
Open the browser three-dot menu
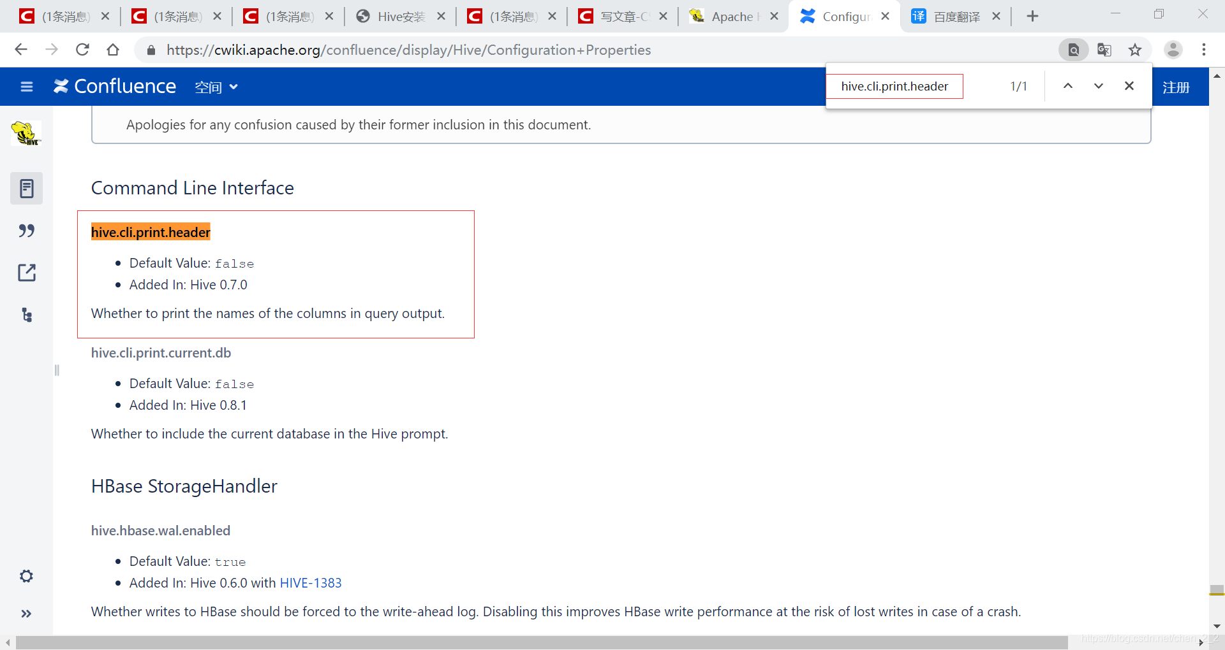pyautogui.click(x=1204, y=50)
